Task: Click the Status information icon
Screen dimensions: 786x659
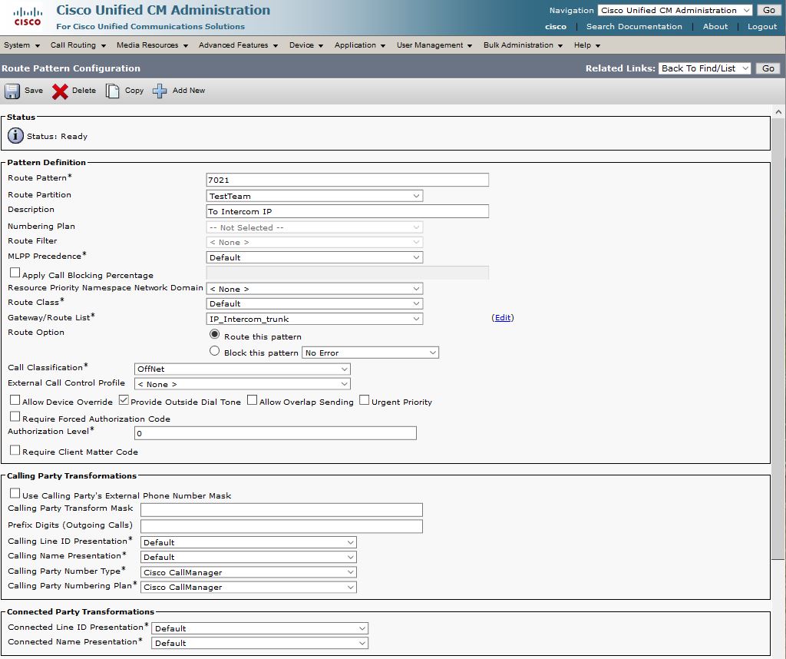Action: (15, 136)
